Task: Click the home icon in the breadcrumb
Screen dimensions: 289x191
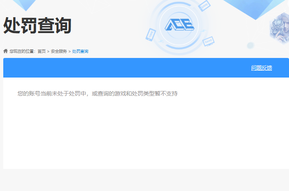Action: pos(6,51)
